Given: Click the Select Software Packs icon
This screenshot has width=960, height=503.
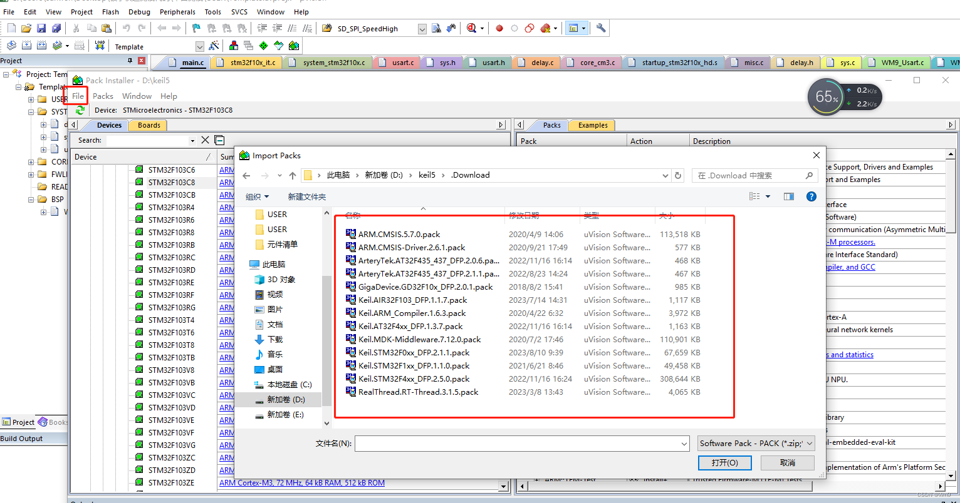Looking at the screenshot, I should [279, 46].
